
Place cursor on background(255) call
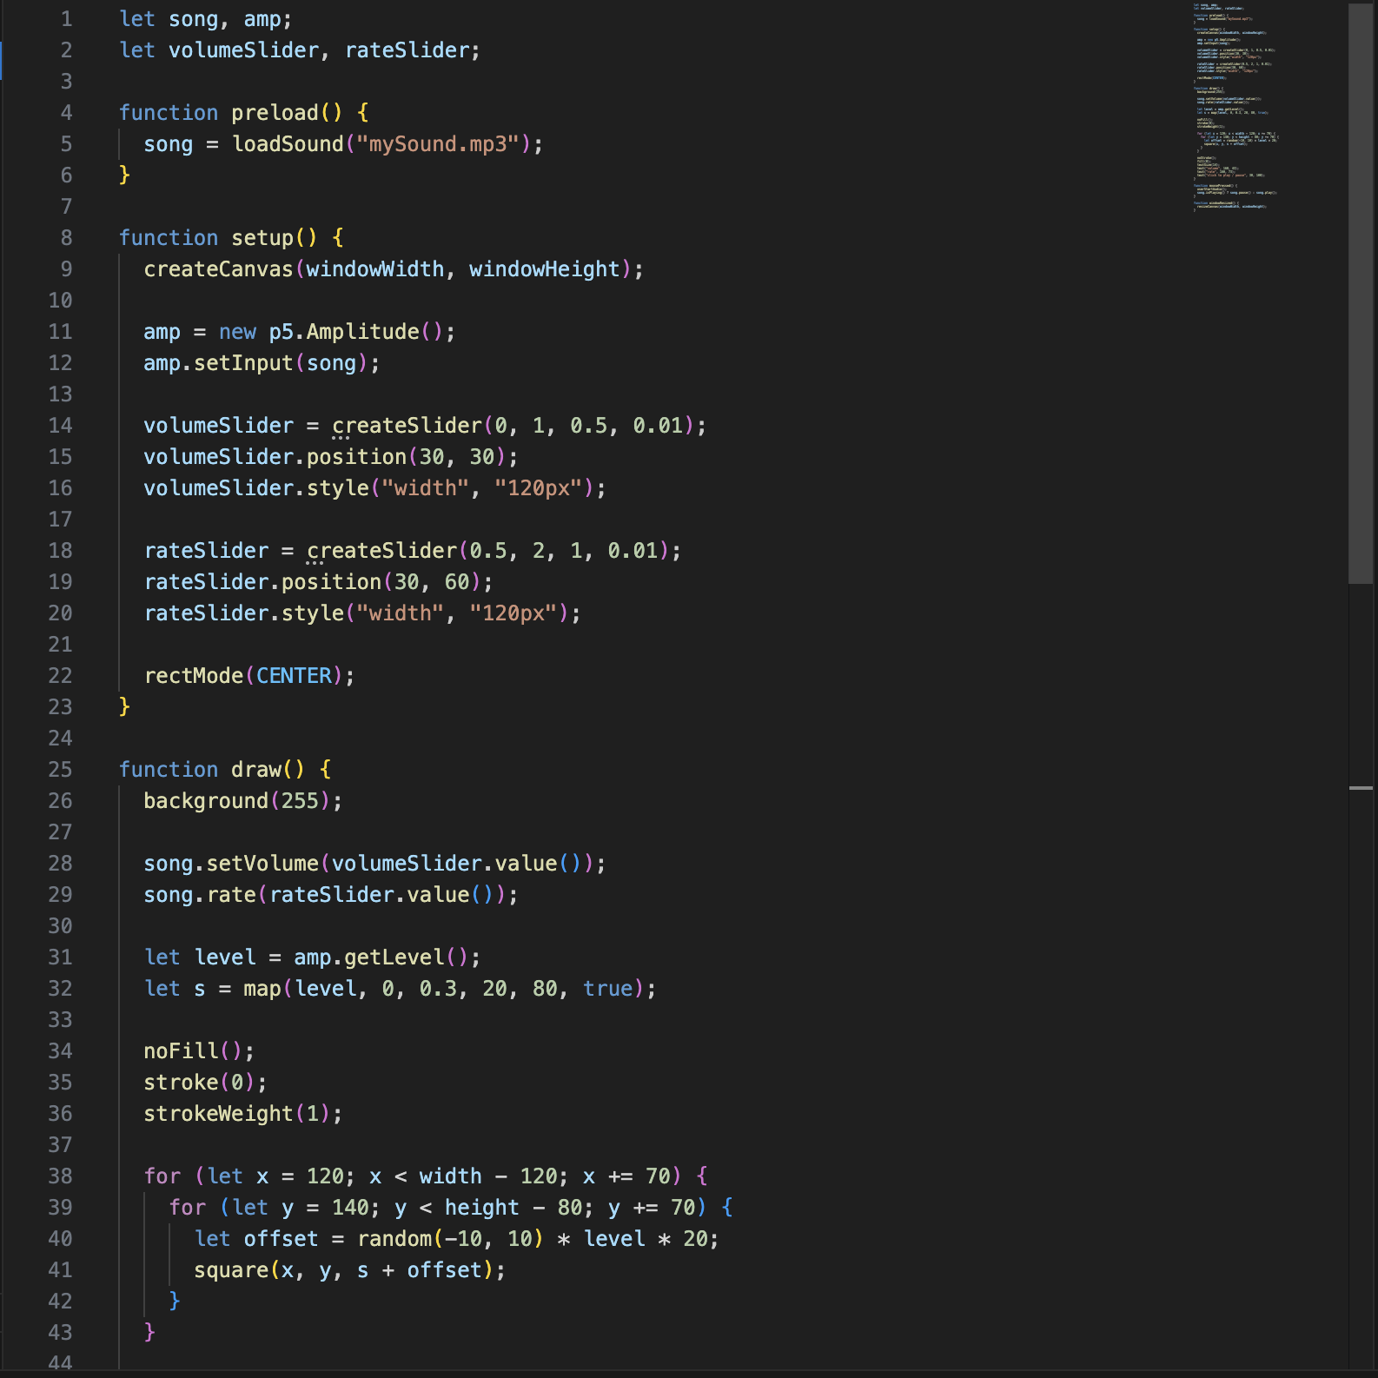coord(206,801)
